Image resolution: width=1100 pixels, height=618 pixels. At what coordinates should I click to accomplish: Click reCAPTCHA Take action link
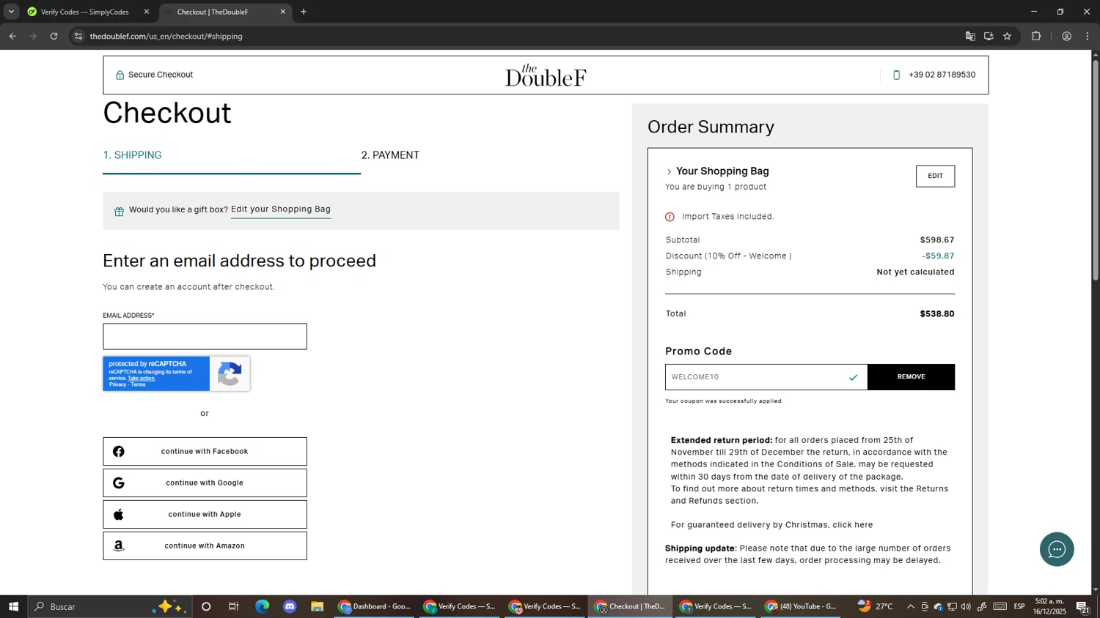pos(142,379)
